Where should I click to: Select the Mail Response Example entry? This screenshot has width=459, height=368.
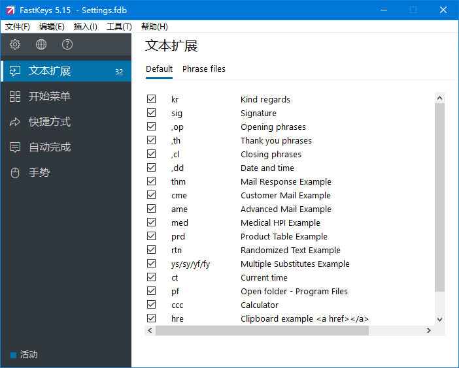(x=286, y=181)
